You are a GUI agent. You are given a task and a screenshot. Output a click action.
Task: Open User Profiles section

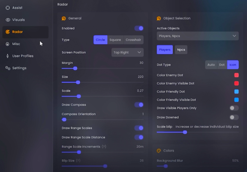click(x=25, y=56)
